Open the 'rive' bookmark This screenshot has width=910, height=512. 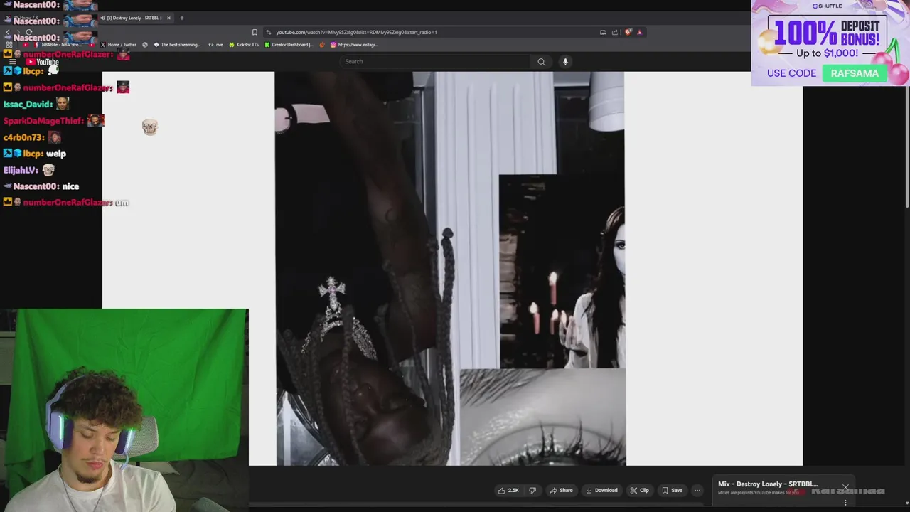(215, 45)
